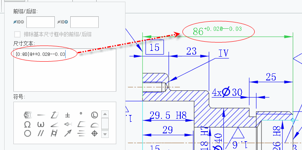Select the 25 dimension at right
Viewport: 302px width, 150px height.
(271, 77)
